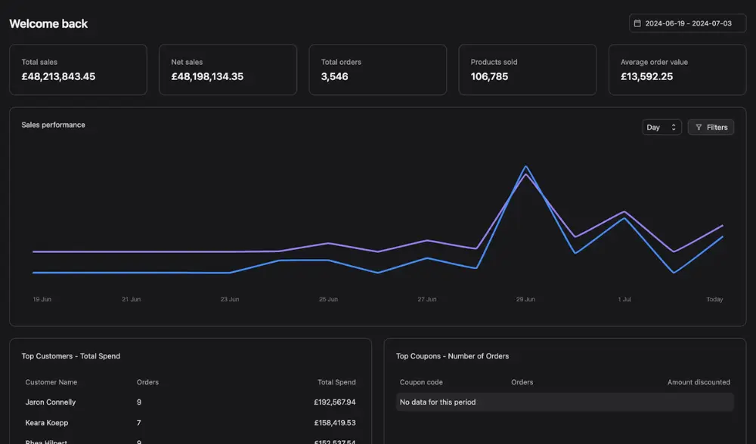Sort by Total Spend column header
The image size is (756, 444).
[x=336, y=382]
